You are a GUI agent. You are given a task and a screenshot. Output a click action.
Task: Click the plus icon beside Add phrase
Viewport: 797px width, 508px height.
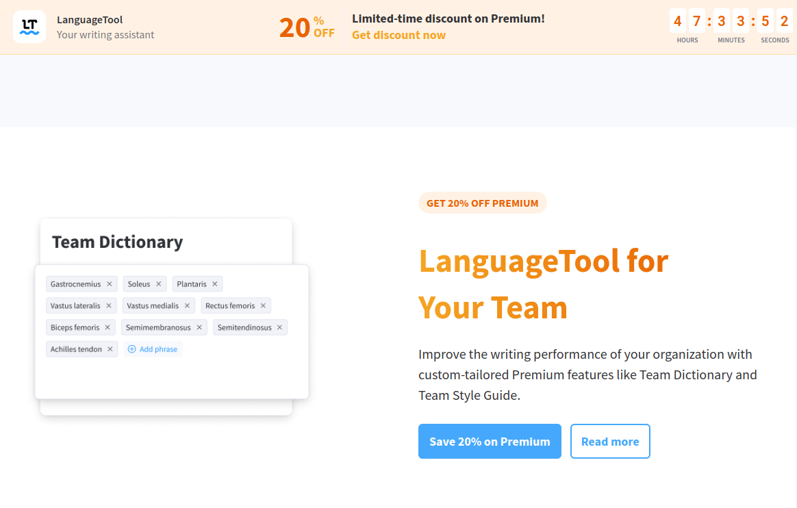pos(131,349)
